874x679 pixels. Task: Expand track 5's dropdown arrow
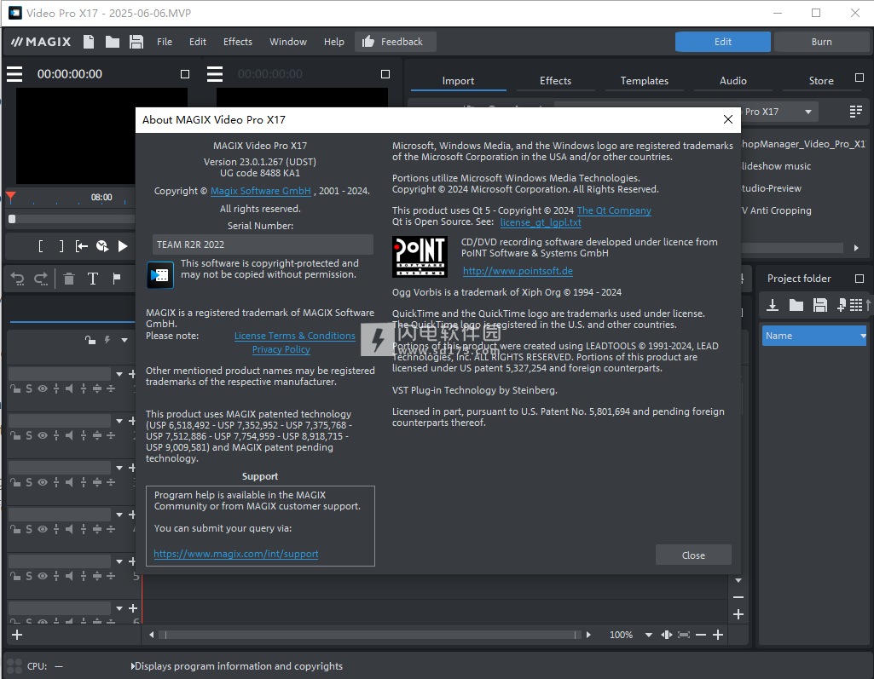(119, 561)
